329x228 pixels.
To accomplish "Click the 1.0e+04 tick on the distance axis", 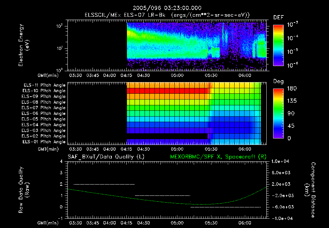I will tap(280, 161).
